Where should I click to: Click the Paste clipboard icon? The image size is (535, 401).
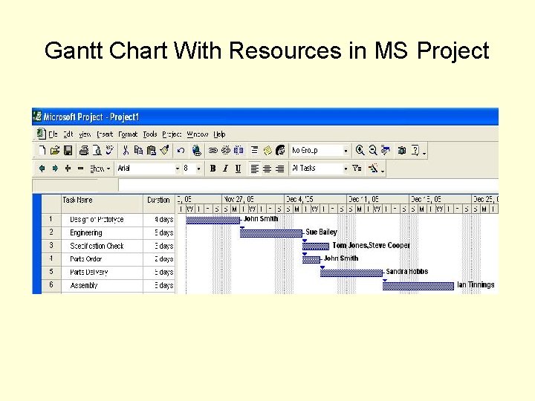click(151, 150)
